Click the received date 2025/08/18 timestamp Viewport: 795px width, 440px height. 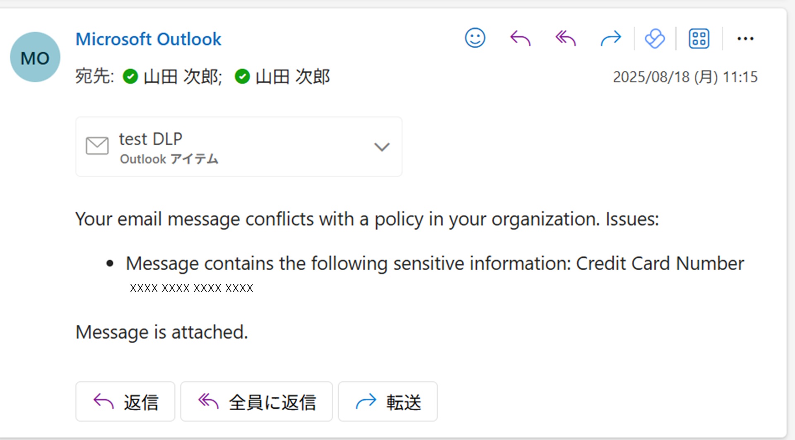(685, 77)
